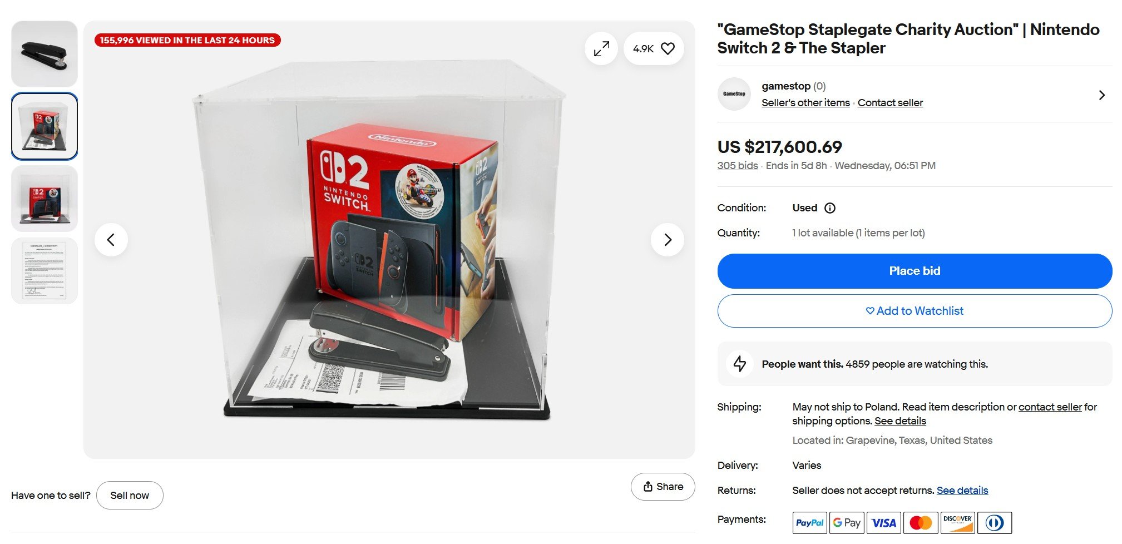Click the PayPal payment icon
1122x544 pixels.
(x=809, y=523)
